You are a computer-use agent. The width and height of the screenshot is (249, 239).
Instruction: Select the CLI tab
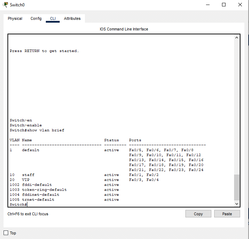tap(53, 18)
